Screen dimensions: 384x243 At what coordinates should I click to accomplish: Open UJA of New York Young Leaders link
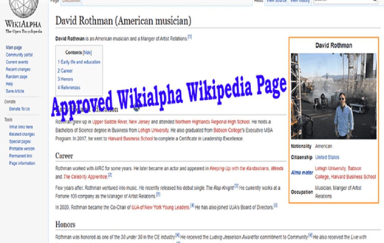(x=161, y=208)
